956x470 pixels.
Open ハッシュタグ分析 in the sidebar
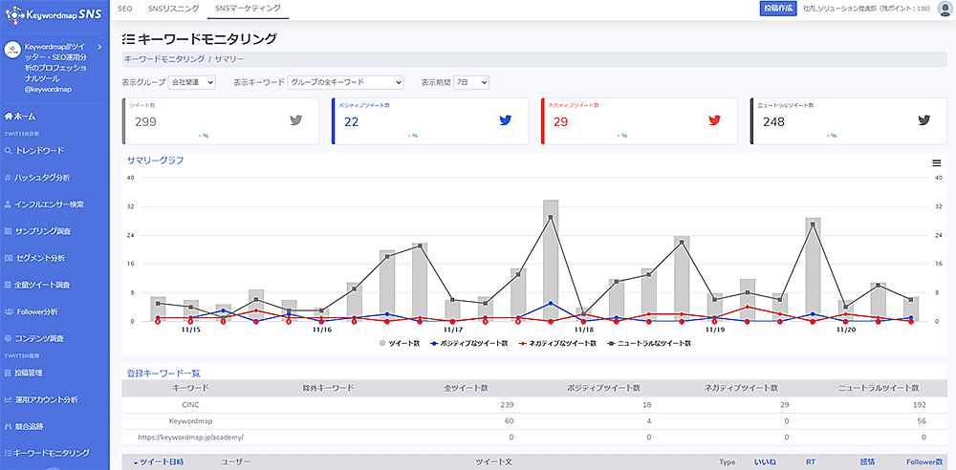[42, 178]
